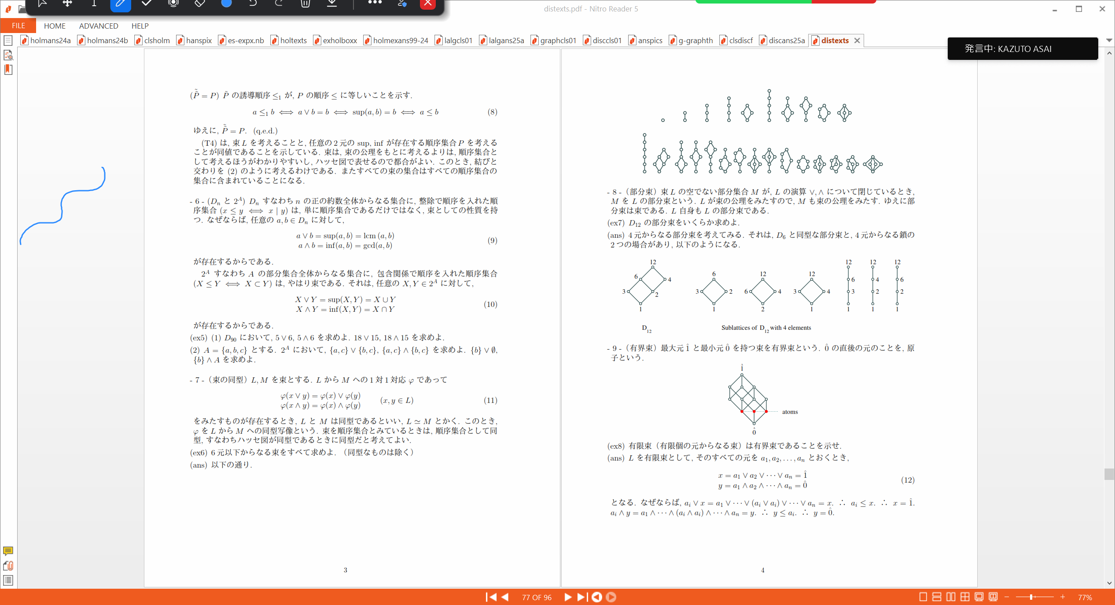Expand the document tabs overflow arrow
1115x605 pixels.
1109,41
